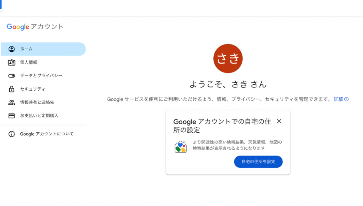Open the 個人情報 menu item
This screenshot has height=206, width=363.
tap(43, 62)
